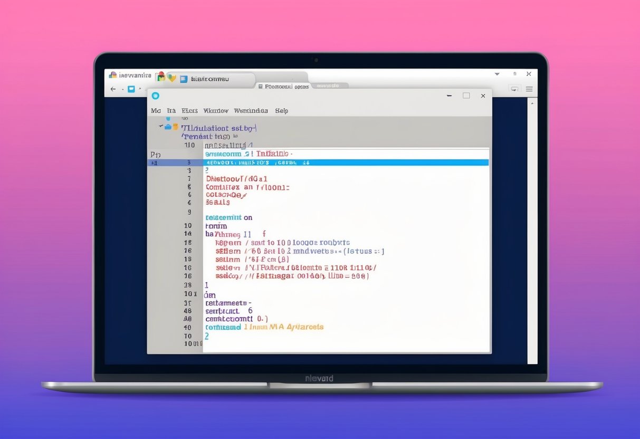Click the small page icon on Poocooal tab
This screenshot has width=640, height=439.
[x=260, y=86]
